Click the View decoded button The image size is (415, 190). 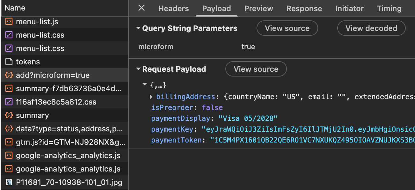click(x=371, y=28)
